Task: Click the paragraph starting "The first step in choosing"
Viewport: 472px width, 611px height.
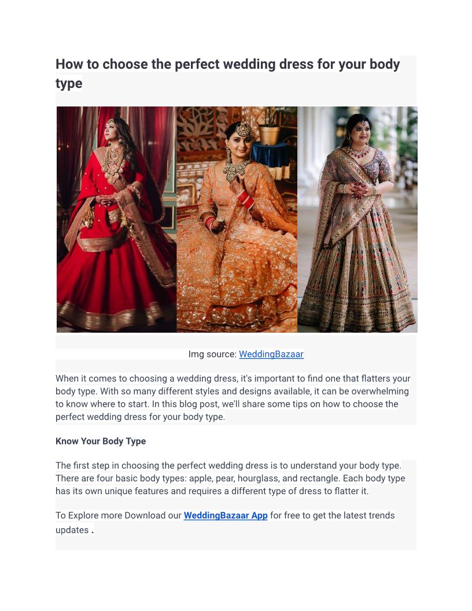Action: tap(230, 478)
